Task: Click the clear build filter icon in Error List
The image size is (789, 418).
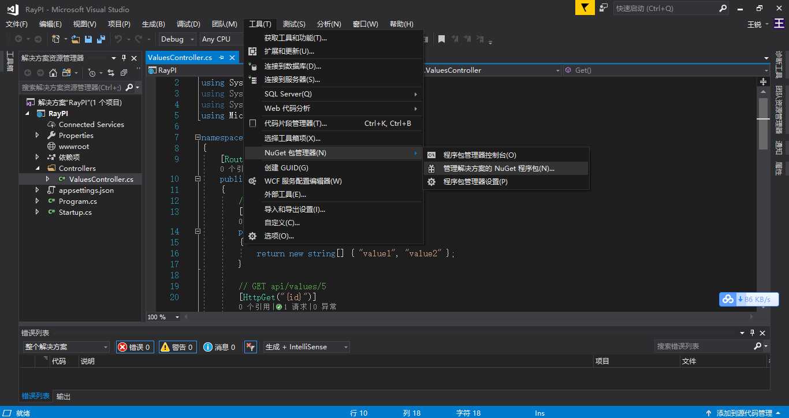Action: pyautogui.click(x=250, y=347)
